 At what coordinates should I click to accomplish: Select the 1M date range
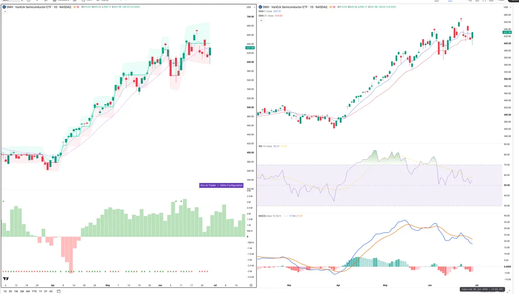click(x=16, y=291)
